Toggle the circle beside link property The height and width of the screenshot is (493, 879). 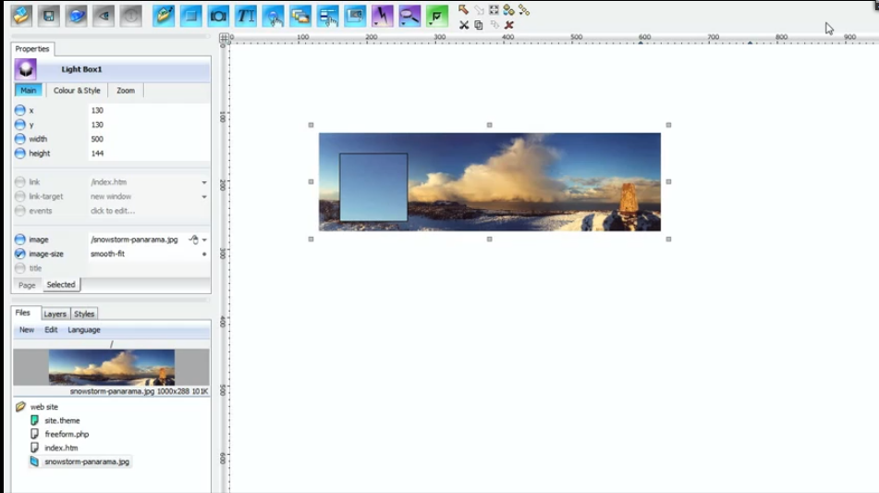20,181
